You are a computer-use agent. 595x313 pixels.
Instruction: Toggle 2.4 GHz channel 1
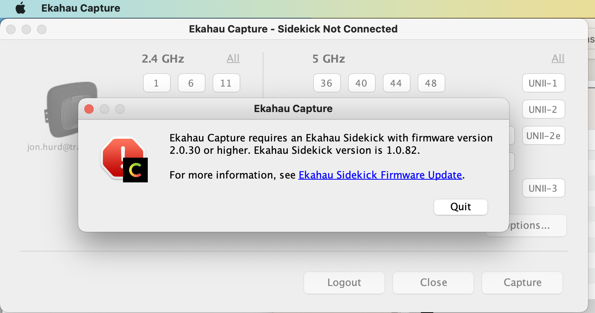tap(157, 83)
